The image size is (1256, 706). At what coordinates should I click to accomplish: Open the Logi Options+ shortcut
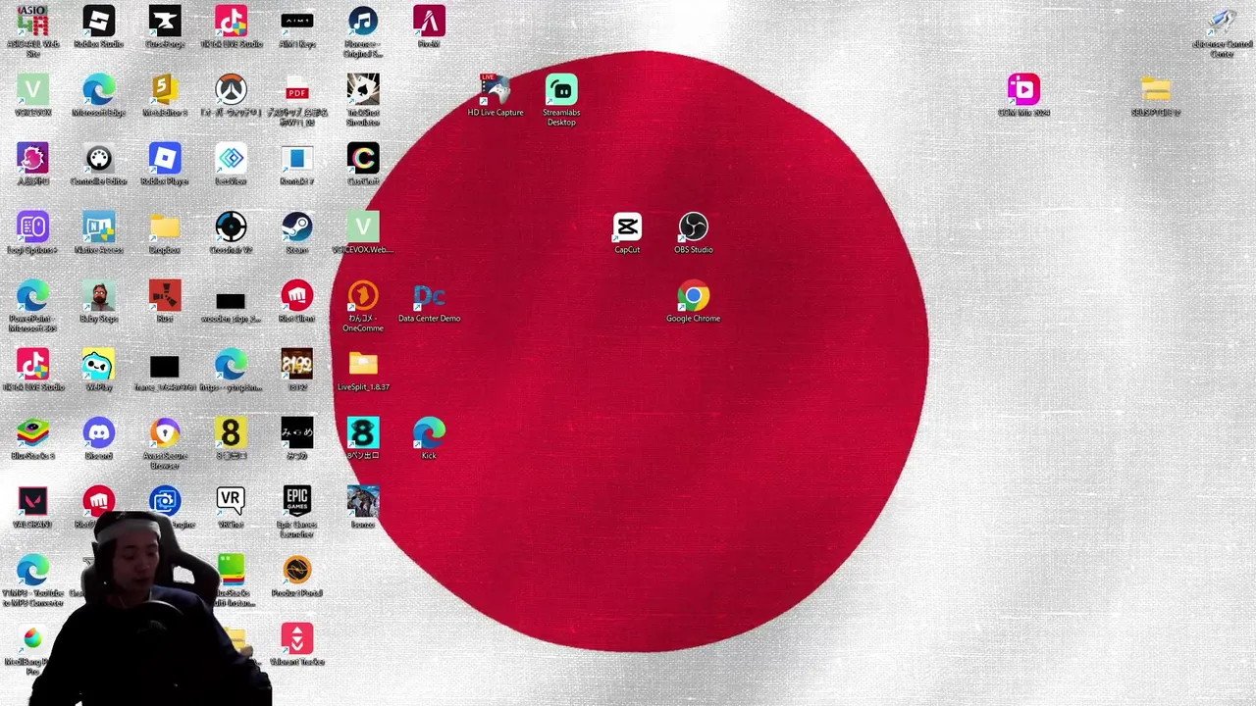(32, 227)
